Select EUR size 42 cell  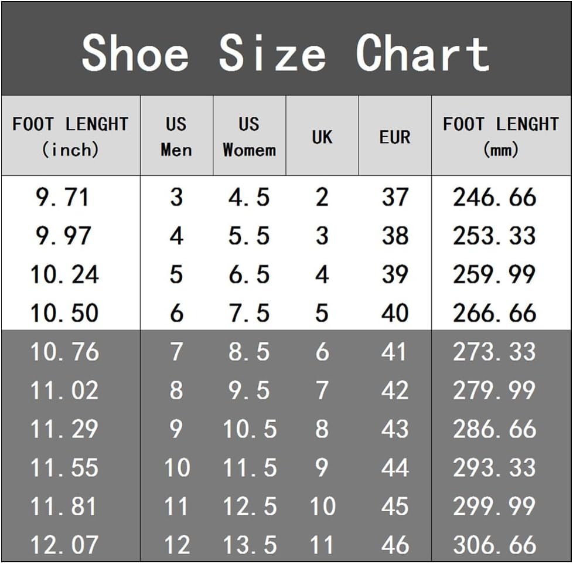(x=395, y=391)
